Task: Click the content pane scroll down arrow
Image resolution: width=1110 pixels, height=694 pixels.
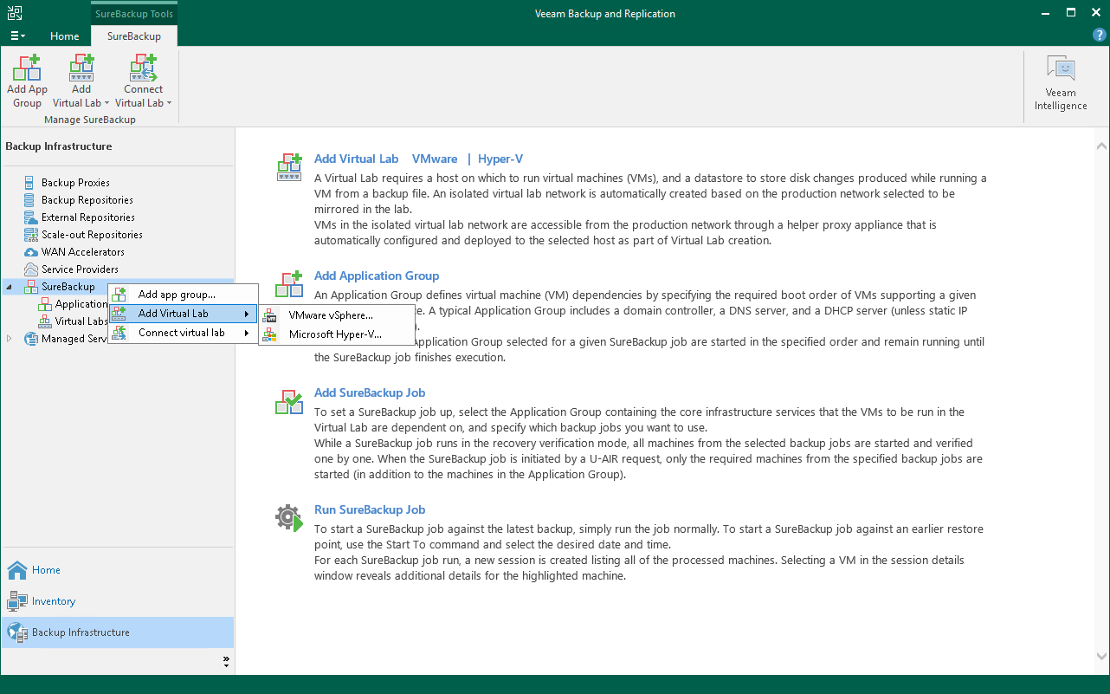Action: pyautogui.click(x=1101, y=657)
